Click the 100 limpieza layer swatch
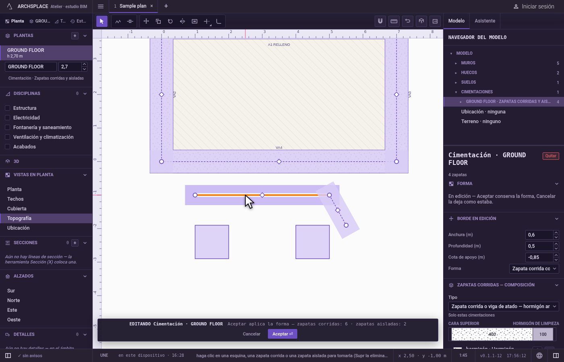This screenshot has height=362, width=564. click(543, 334)
